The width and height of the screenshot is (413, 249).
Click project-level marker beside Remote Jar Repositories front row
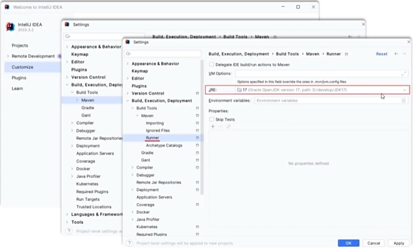click(197, 182)
